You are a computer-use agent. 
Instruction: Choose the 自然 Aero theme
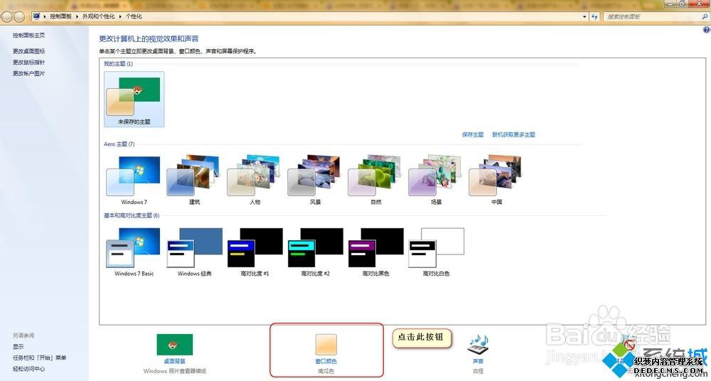click(x=375, y=180)
